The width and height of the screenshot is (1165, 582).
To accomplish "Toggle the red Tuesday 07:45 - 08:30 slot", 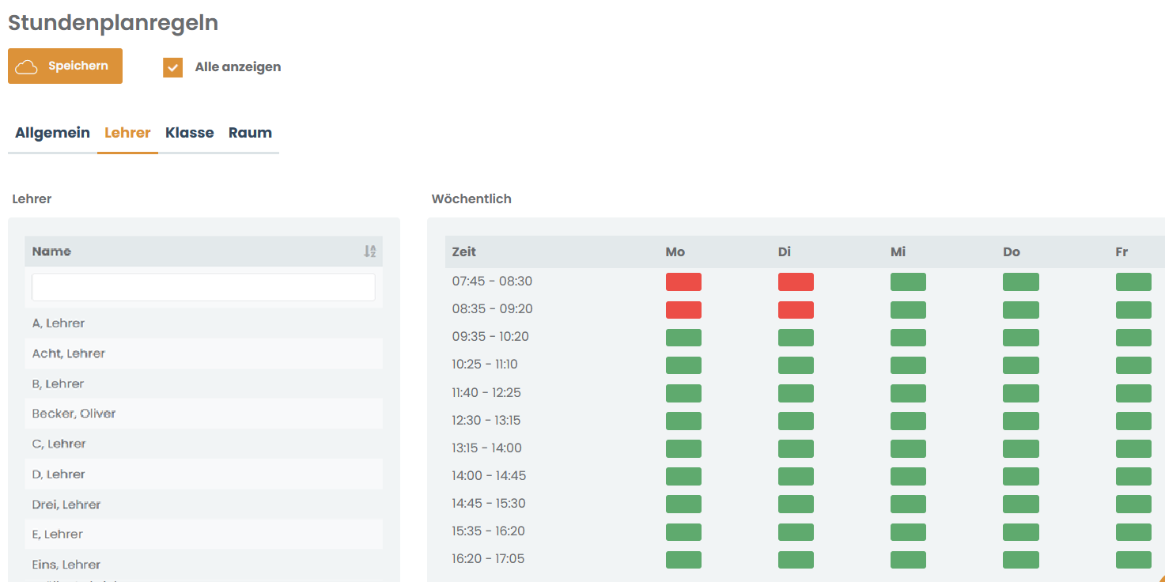I will click(796, 282).
